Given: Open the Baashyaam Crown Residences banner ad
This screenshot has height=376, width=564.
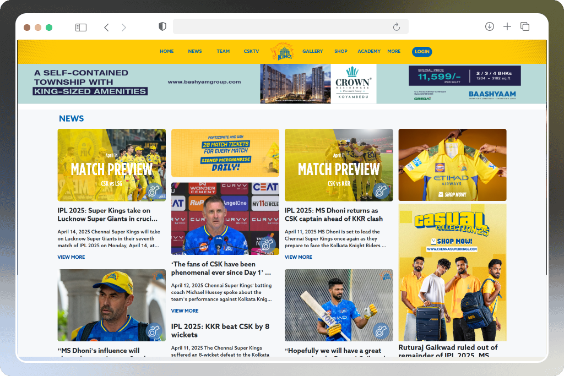Looking at the screenshot, I should coord(282,84).
